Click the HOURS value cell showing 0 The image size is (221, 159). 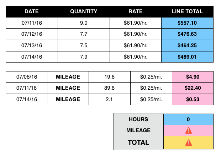click(188, 119)
